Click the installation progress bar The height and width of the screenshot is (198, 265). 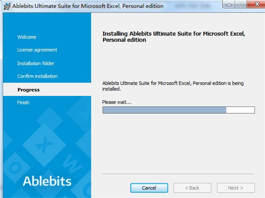[178, 110]
